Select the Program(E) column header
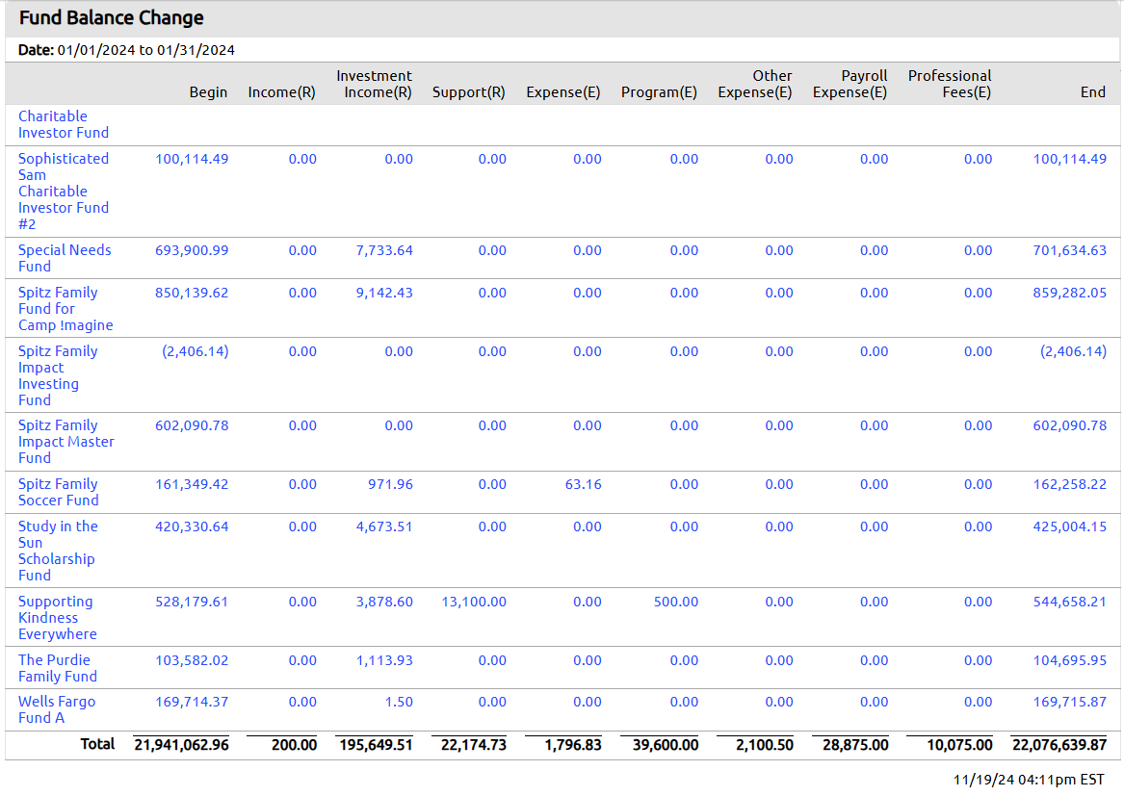1124x796 pixels. tap(659, 92)
